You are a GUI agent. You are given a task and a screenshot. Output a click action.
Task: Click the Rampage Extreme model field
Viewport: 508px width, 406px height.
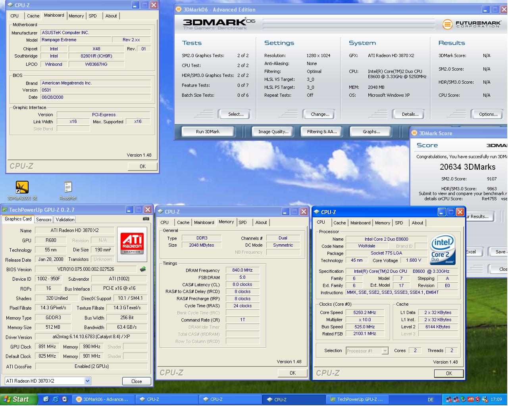tap(75, 40)
